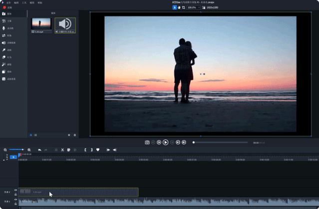The width and height of the screenshot is (319, 209).
Task: Select the crop tool above preview
Action: (x=183, y=7)
